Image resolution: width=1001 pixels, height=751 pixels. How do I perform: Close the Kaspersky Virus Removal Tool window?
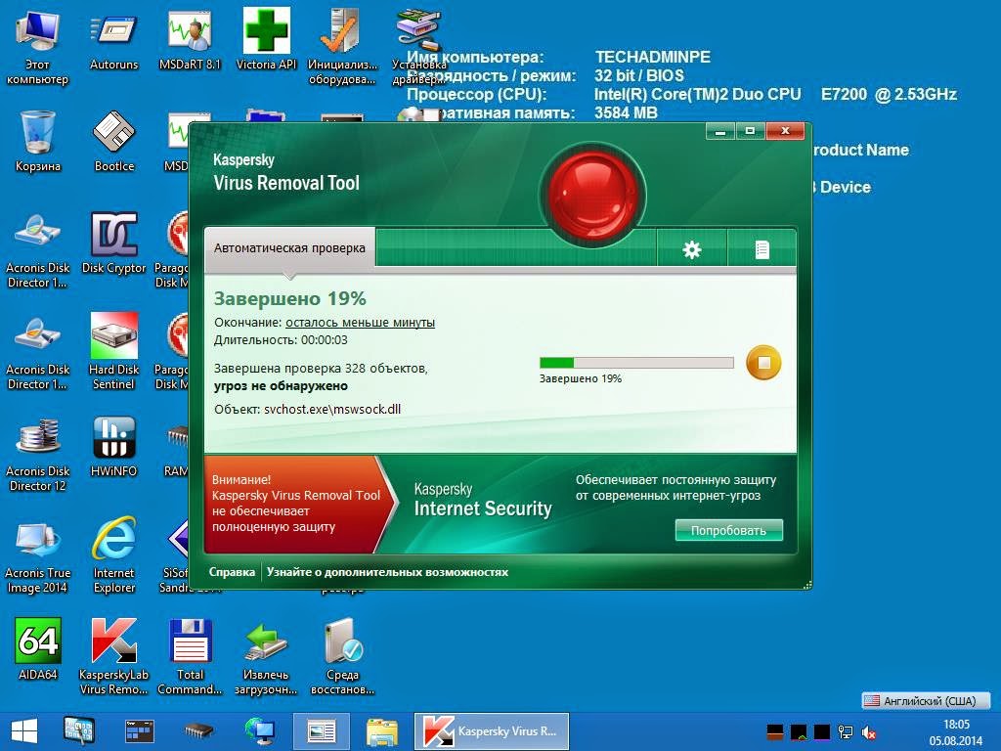click(x=785, y=131)
